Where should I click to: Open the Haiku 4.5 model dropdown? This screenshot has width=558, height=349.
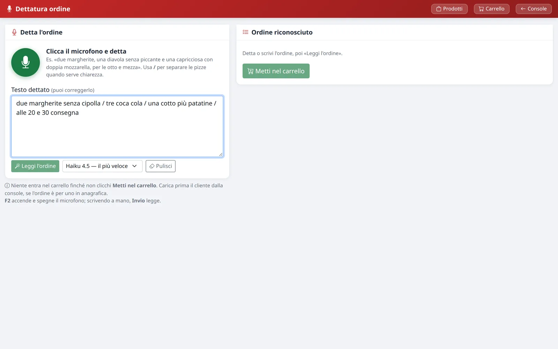(x=102, y=166)
